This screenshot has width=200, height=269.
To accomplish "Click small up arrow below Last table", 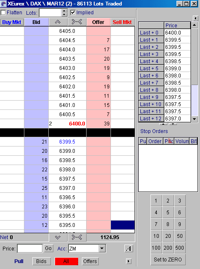I will 163,124.
